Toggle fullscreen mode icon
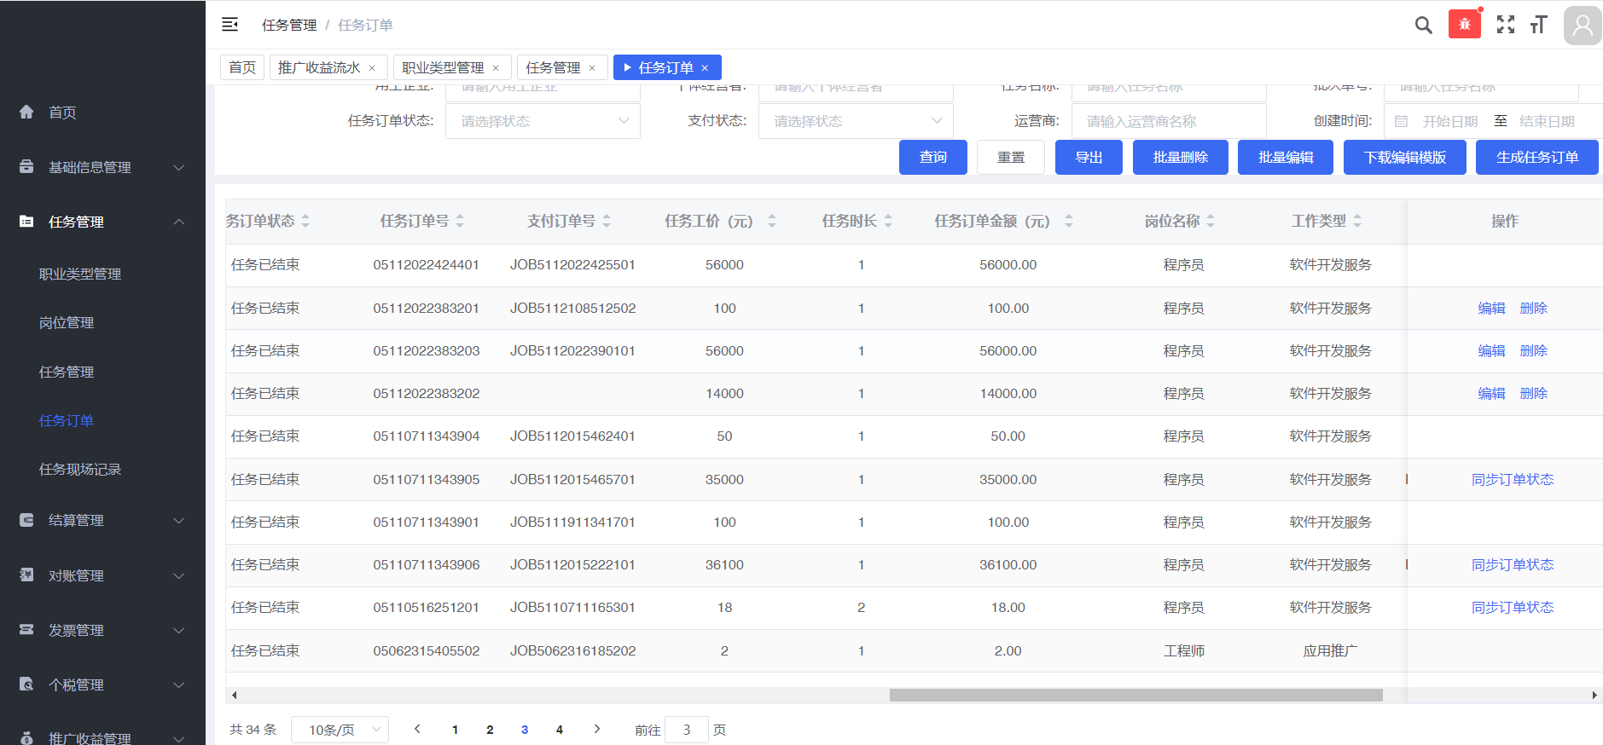Image resolution: width=1603 pixels, height=745 pixels. 1505,25
